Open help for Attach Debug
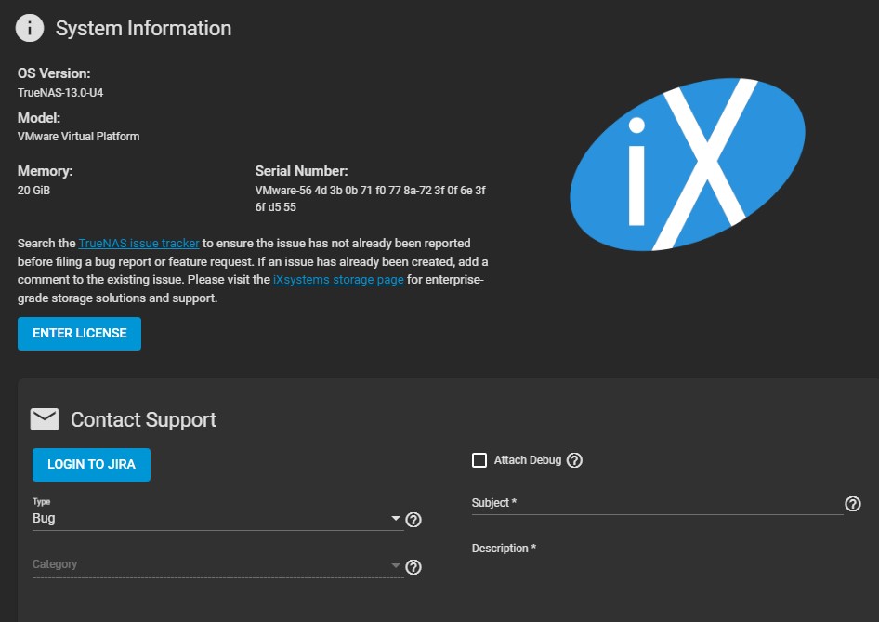 574,460
